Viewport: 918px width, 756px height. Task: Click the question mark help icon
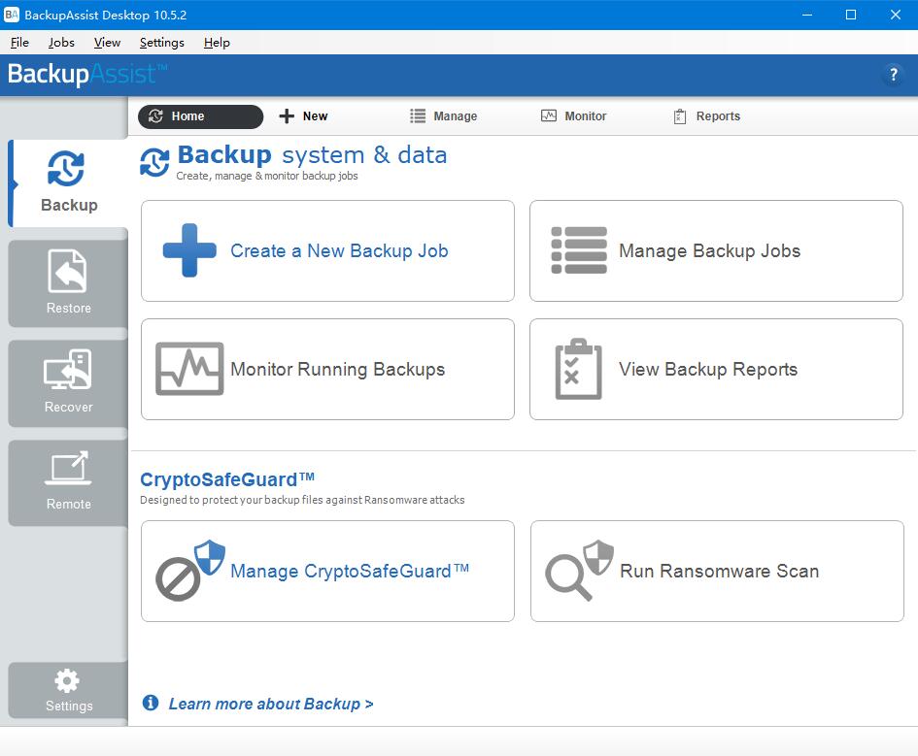[894, 75]
